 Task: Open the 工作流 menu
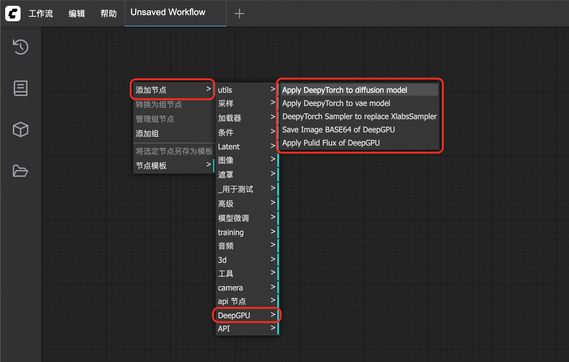point(41,14)
